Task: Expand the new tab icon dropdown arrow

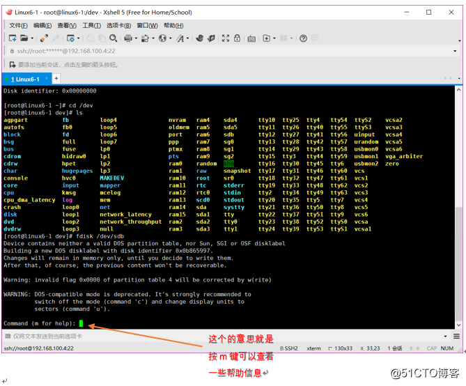Action: pyautogui.click(x=274, y=38)
